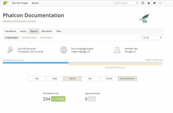Screen dimensions: 173x113
Task: Click 'Members: 384' text
Action: tap(131, 49)
